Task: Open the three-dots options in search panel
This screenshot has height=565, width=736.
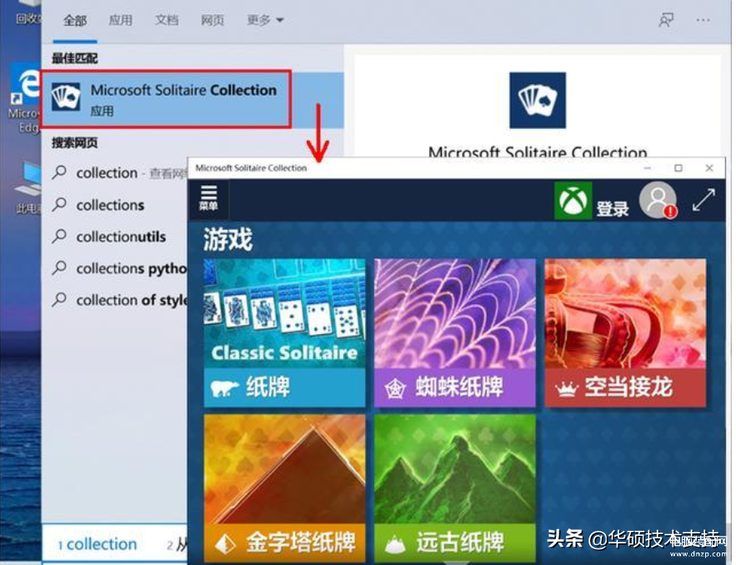Action: [703, 20]
